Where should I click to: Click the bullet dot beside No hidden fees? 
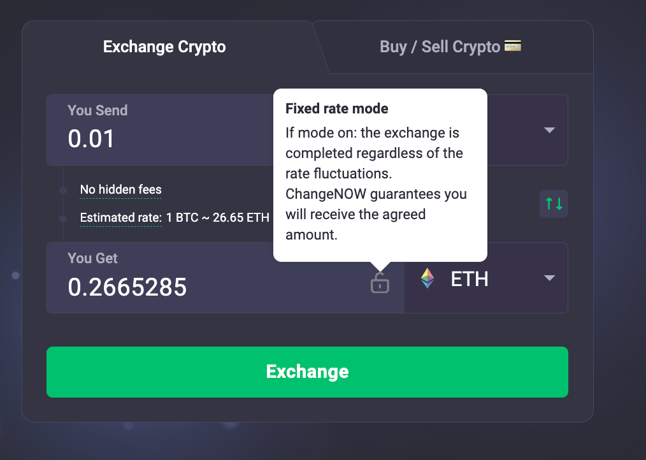tap(63, 190)
